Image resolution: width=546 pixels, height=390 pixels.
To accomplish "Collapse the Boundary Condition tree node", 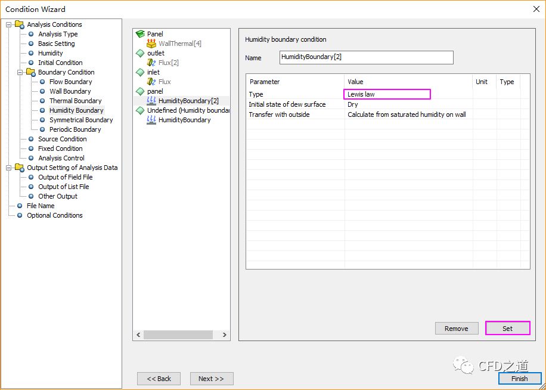I will tap(20, 72).
